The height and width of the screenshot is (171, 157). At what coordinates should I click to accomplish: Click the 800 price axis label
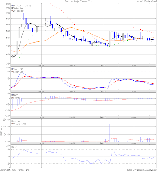pyautogui.click(x=8, y=4)
